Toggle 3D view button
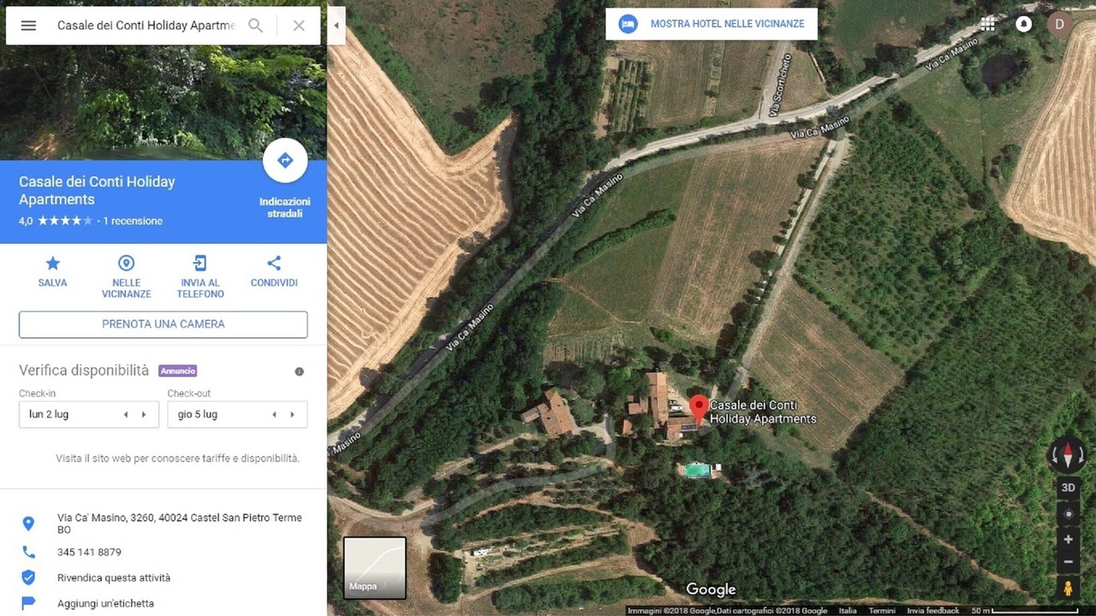Screen dimensions: 1096x616 click(1068, 488)
